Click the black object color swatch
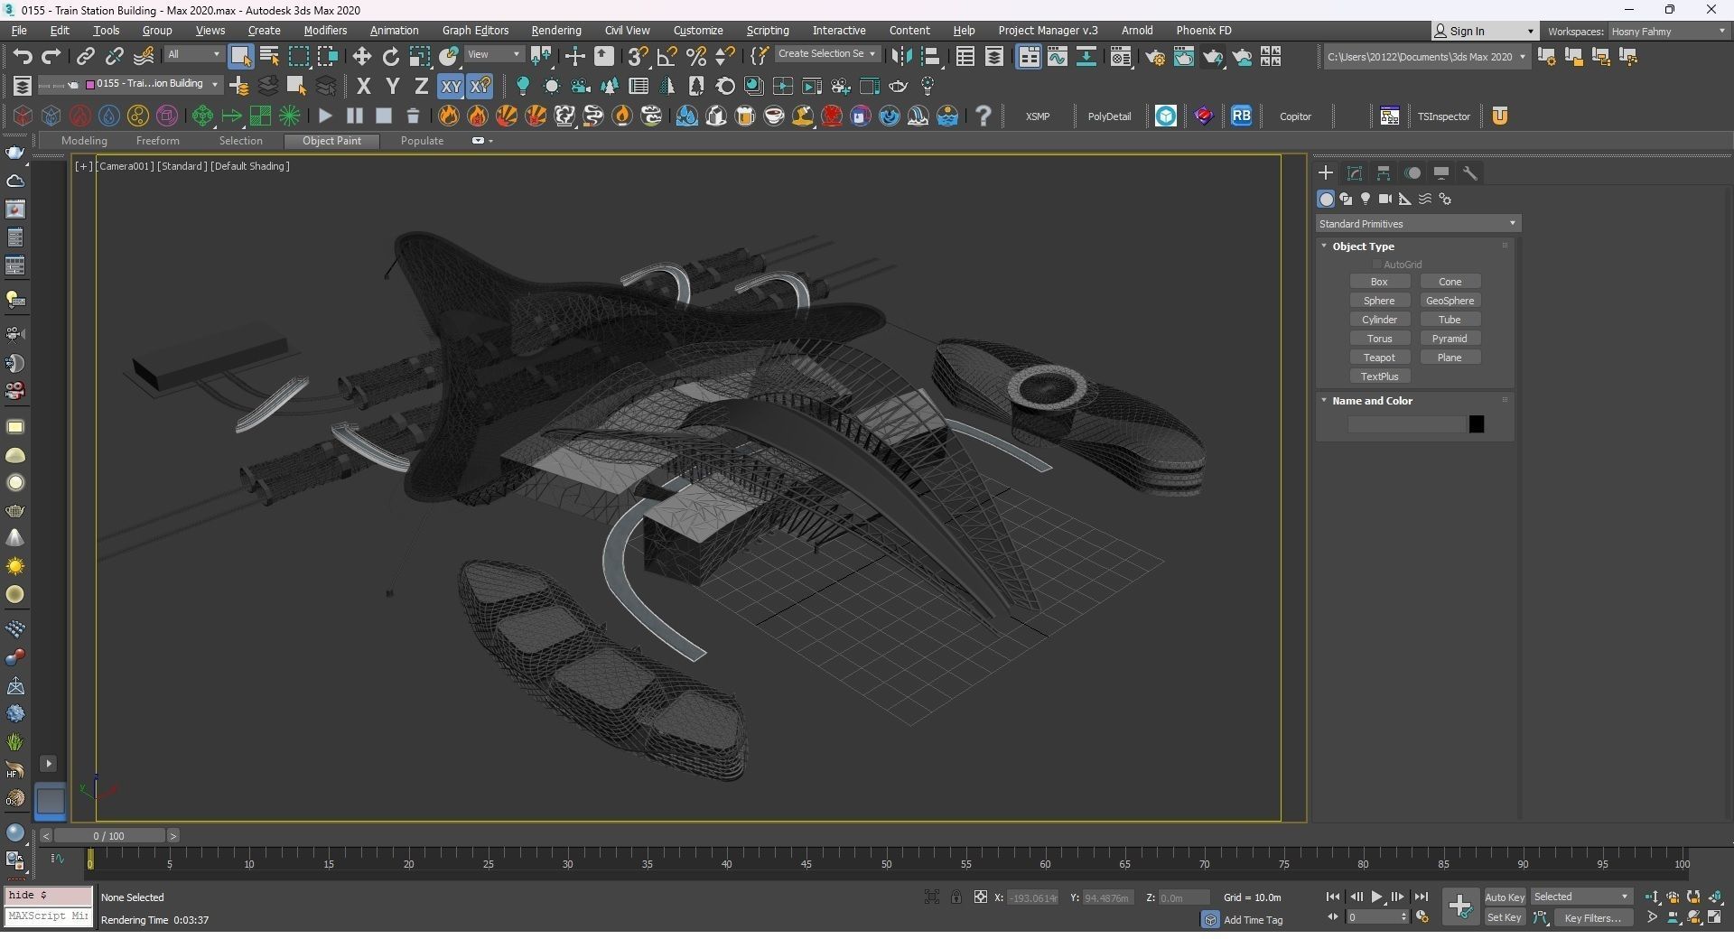The height and width of the screenshot is (939, 1734). pos(1477,424)
